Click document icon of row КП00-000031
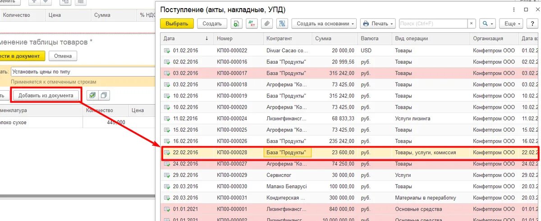The image size is (541, 221). 167,198
